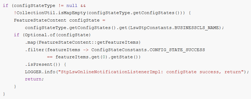Image resolution: width=251 pixels, height=99 pixels.
Task: Click the FeatureStateContent type declaration
Action: 40,20
